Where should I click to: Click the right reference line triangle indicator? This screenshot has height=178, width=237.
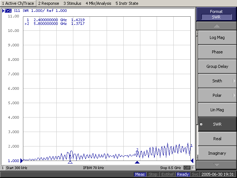click(192, 161)
